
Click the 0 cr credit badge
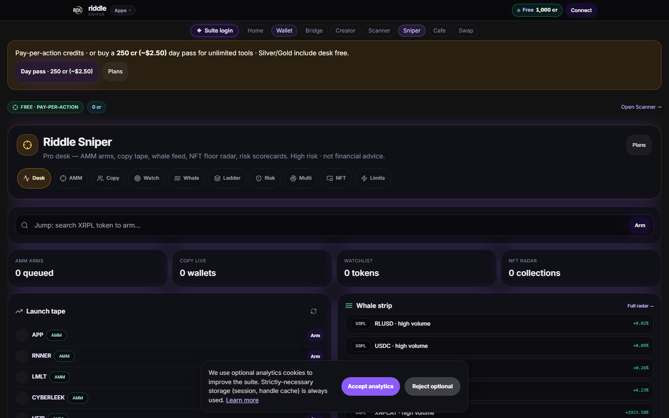97,107
